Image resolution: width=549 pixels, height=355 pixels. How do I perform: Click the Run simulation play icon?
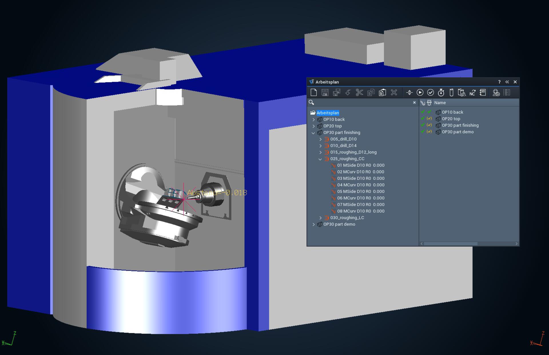click(420, 92)
